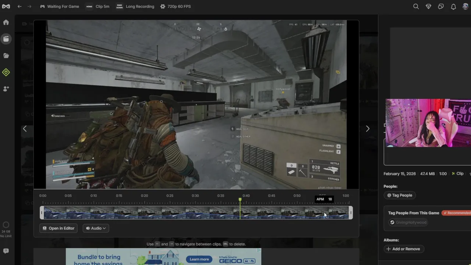The width and height of the screenshot is (471, 265).
Task: Go back with the left arrow
Action: point(20,6)
